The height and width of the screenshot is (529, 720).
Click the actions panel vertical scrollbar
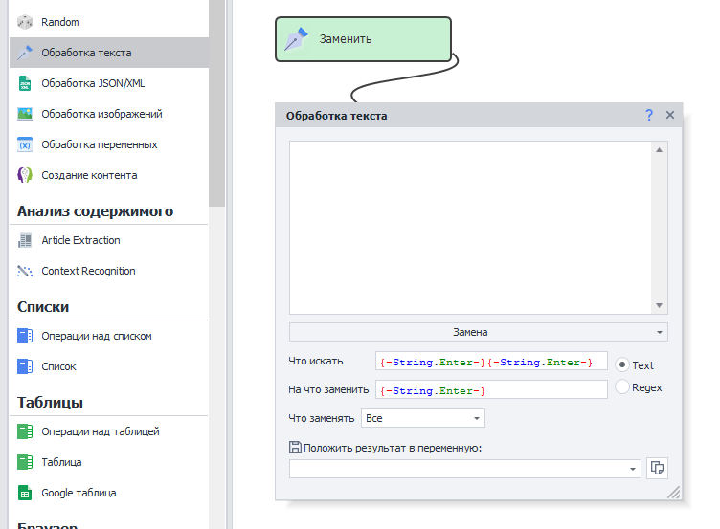click(x=216, y=101)
